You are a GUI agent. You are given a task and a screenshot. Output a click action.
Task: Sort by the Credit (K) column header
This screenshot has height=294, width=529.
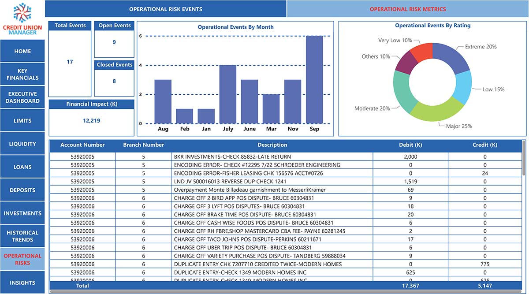pos(485,145)
